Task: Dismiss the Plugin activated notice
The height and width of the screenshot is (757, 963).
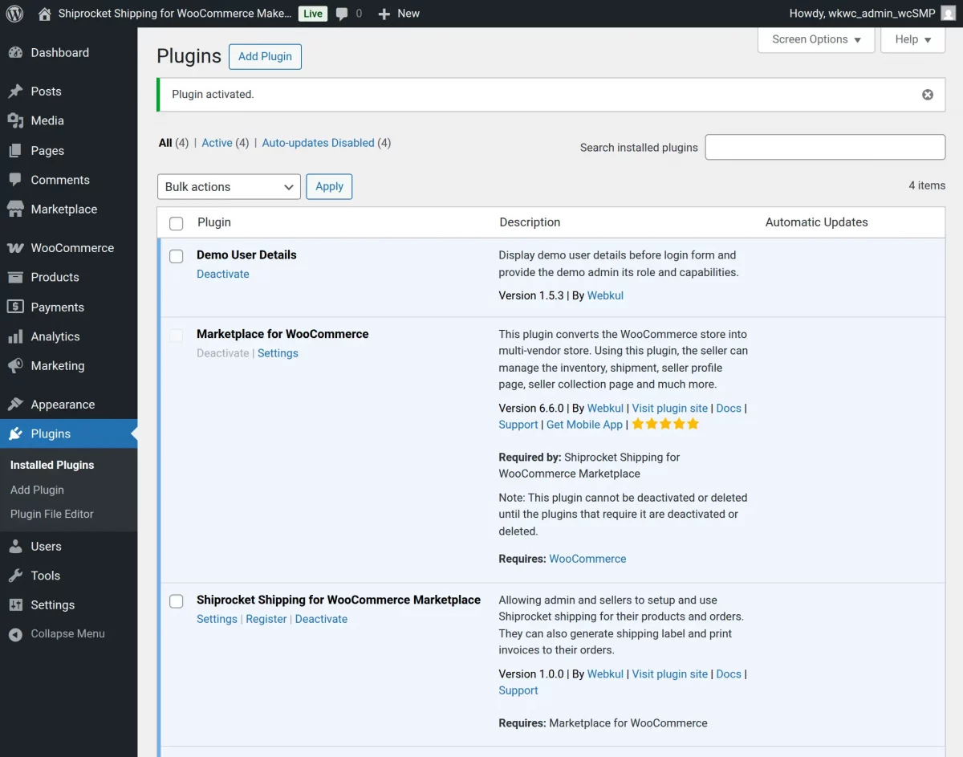Action: (x=928, y=95)
